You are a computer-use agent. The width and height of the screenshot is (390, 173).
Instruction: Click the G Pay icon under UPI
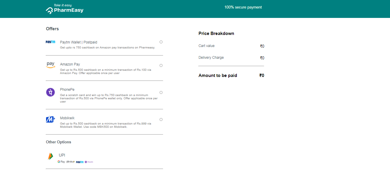pos(62,162)
